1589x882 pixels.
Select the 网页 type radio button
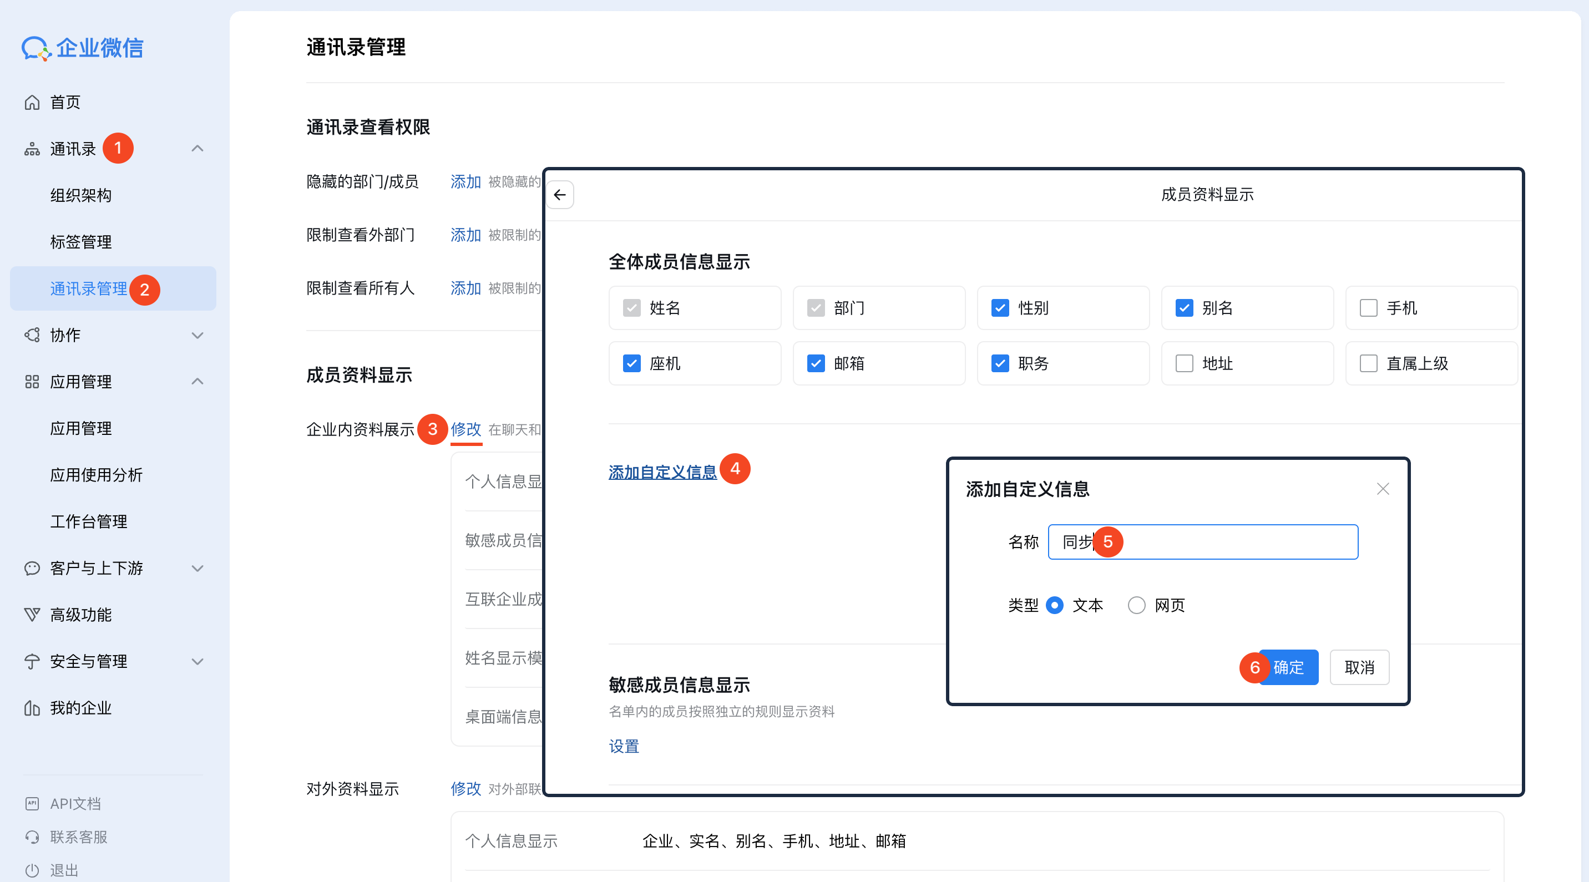click(x=1136, y=605)
